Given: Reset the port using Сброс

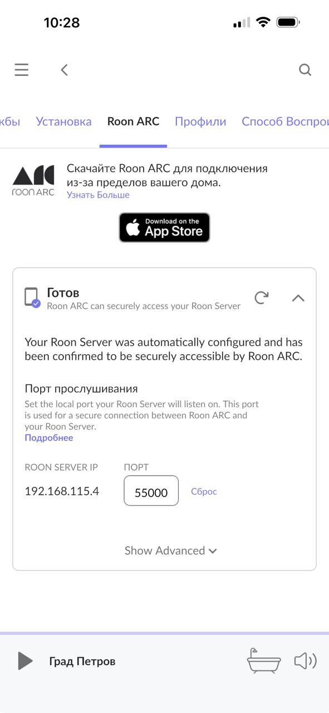Looking at the screenshot, I should click(204, 491).
